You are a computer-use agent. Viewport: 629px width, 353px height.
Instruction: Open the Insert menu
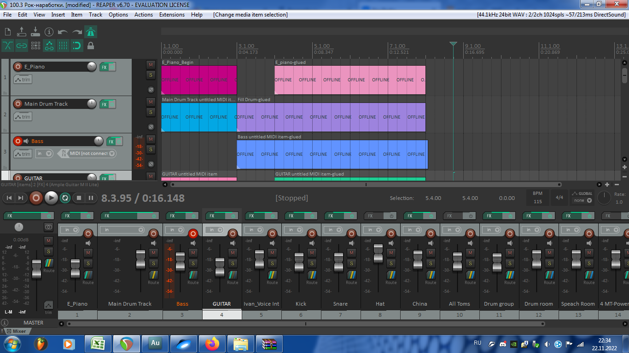coord(58,15)
